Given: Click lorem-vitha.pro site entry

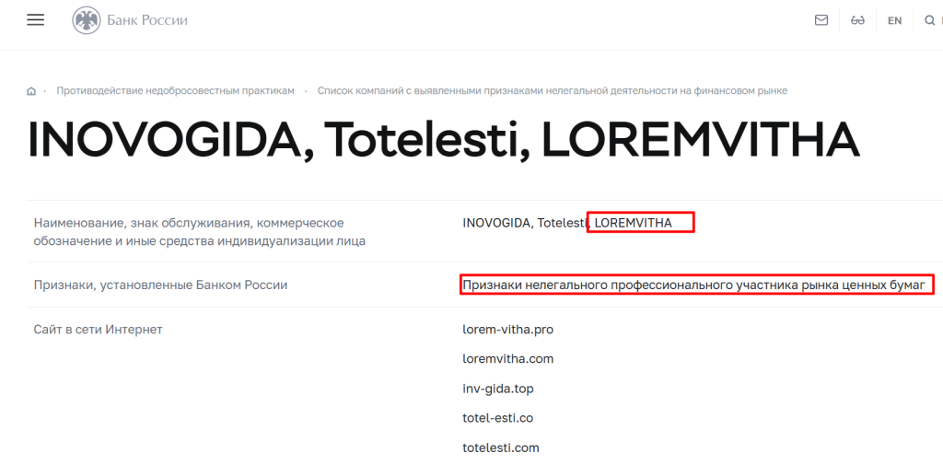Looking at the screenshot, I should (x=508, y=330).
